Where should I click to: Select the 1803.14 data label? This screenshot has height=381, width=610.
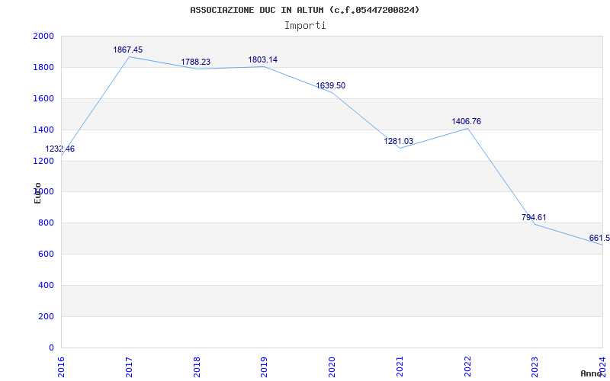coord(263,60)
